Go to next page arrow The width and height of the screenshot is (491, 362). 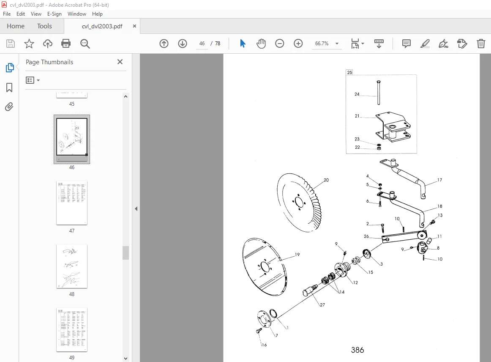click(183, 44)
